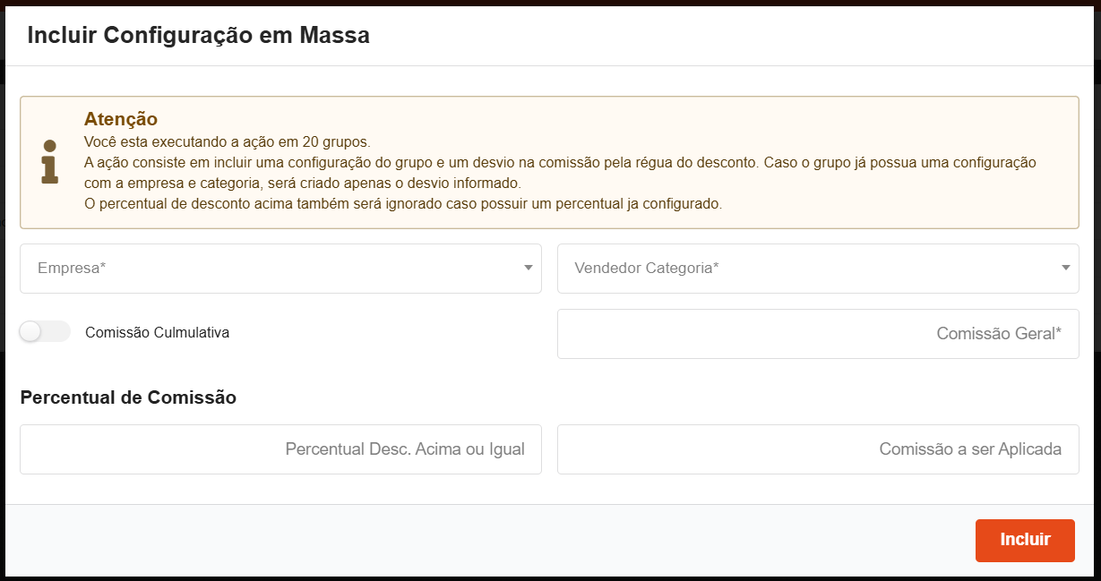Focus the Comissão Geral field

(x=817, y=334)
